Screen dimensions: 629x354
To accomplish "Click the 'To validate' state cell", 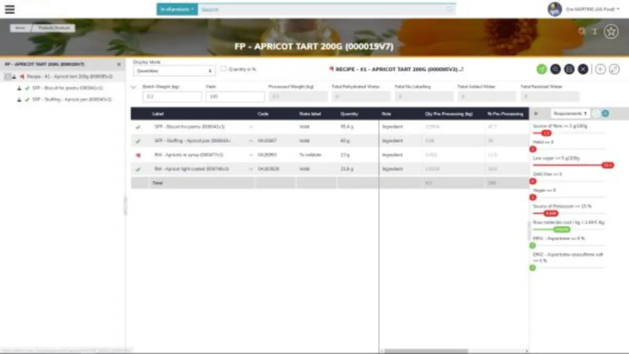I will click(x=309, y=156).
